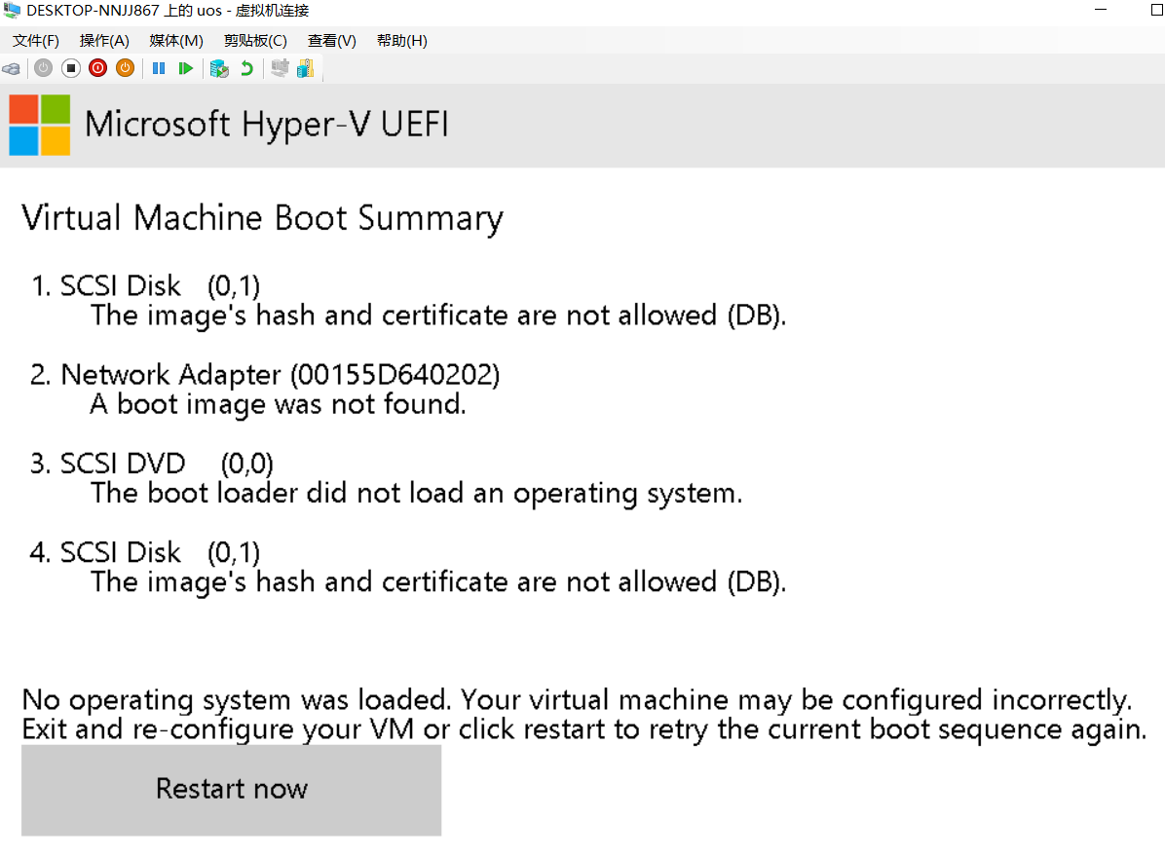This screenshot has height=857, width=1165.
Task: Send Ctrl+Alt+Delete using the toolbar icon
Action: click(x=12, y=68)
